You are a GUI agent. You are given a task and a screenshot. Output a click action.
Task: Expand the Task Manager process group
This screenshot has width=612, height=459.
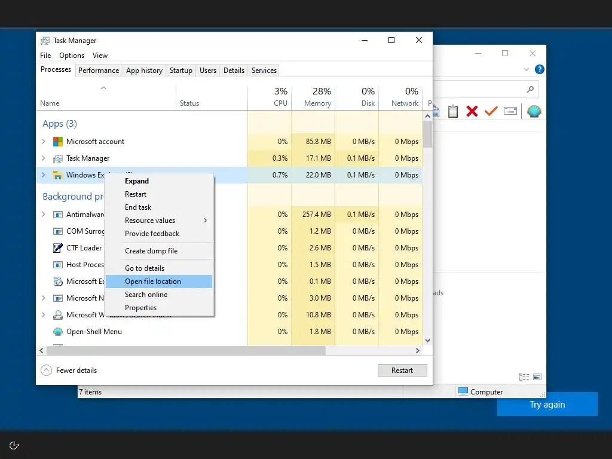(x=43, y=158)
